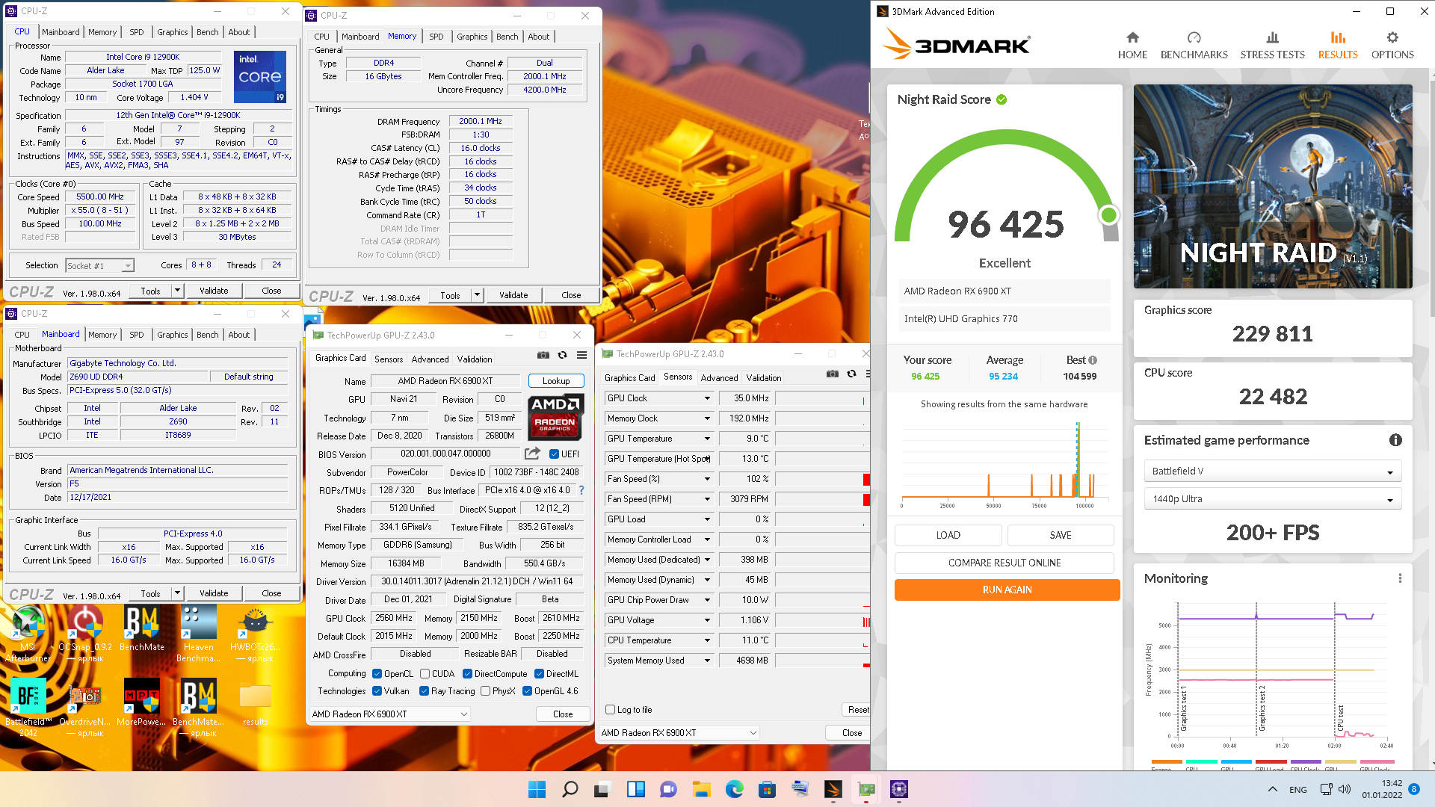The height and width of the screenshot is (807, 1435).
Task: Open the GPU Clock sensor dropdown
Action: pyautogui.click(x=706, y=398)
